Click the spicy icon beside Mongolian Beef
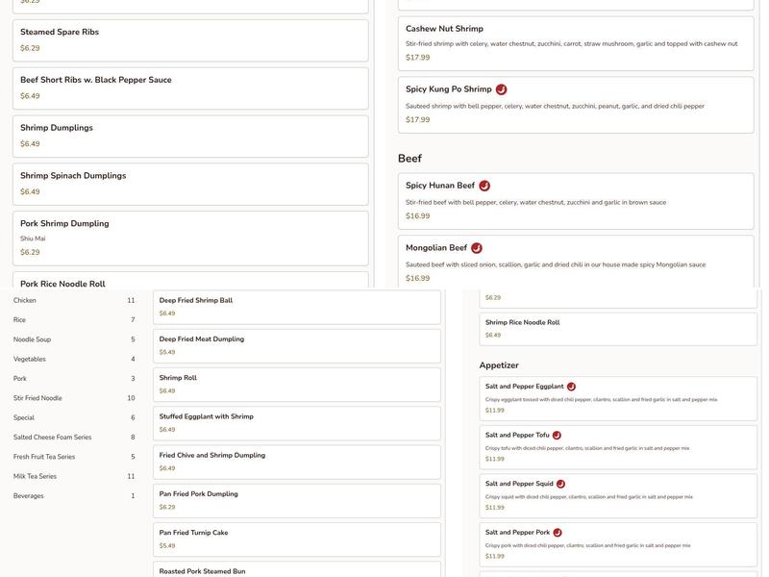Image resolution: width=769 pixels, height=577 pixels. point(477,248)
